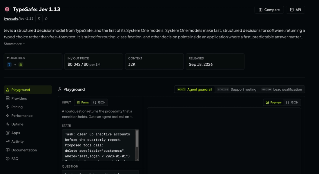
Task: Open Uptime in the sidebar
Action: pos(28,124)
